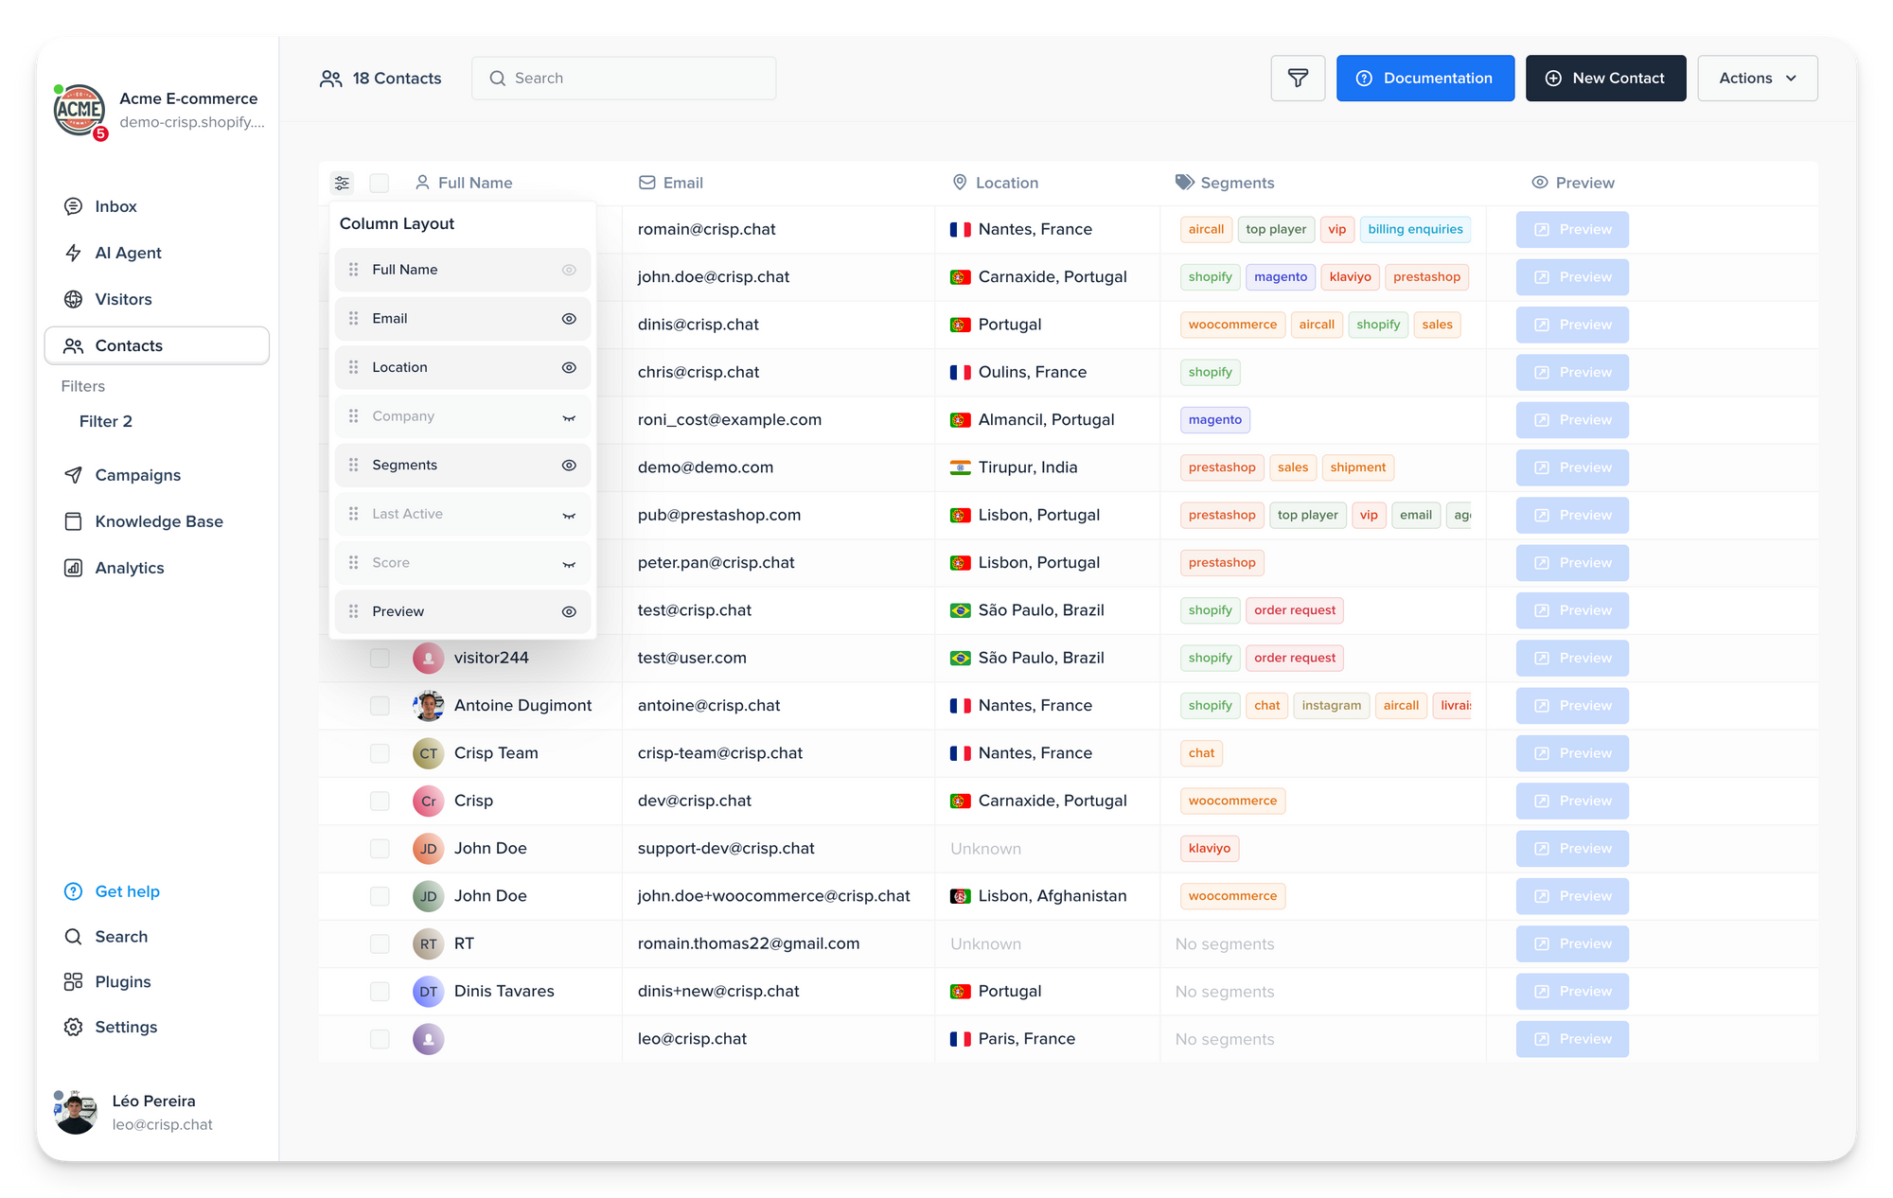This screenshot has height=1198, width=1893.
Task: Click the 18 Contacts people icon
Action: [330, 79]
